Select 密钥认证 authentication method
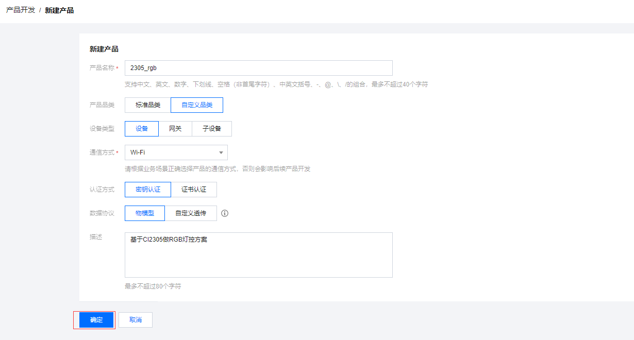 (148, 190)
